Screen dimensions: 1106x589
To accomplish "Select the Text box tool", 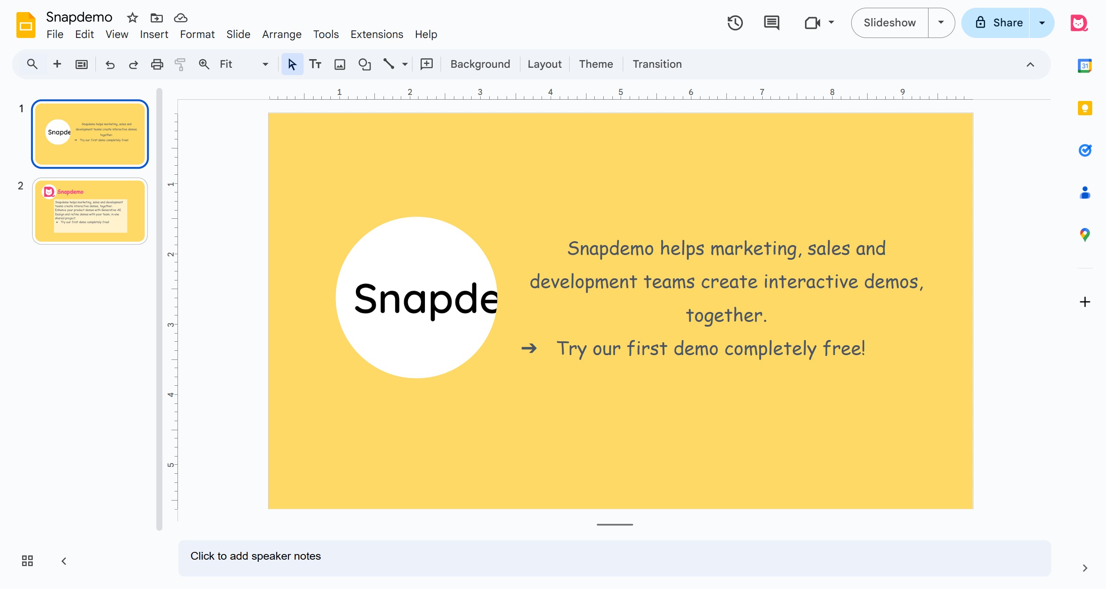I will point(315,64).
